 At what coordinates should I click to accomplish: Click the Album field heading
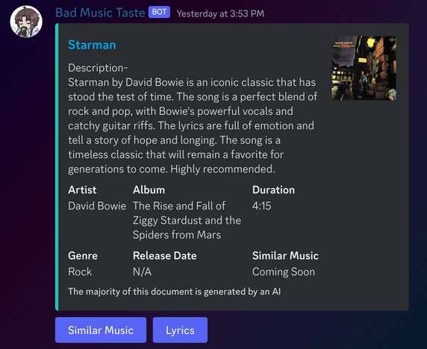tap(149, 190)
